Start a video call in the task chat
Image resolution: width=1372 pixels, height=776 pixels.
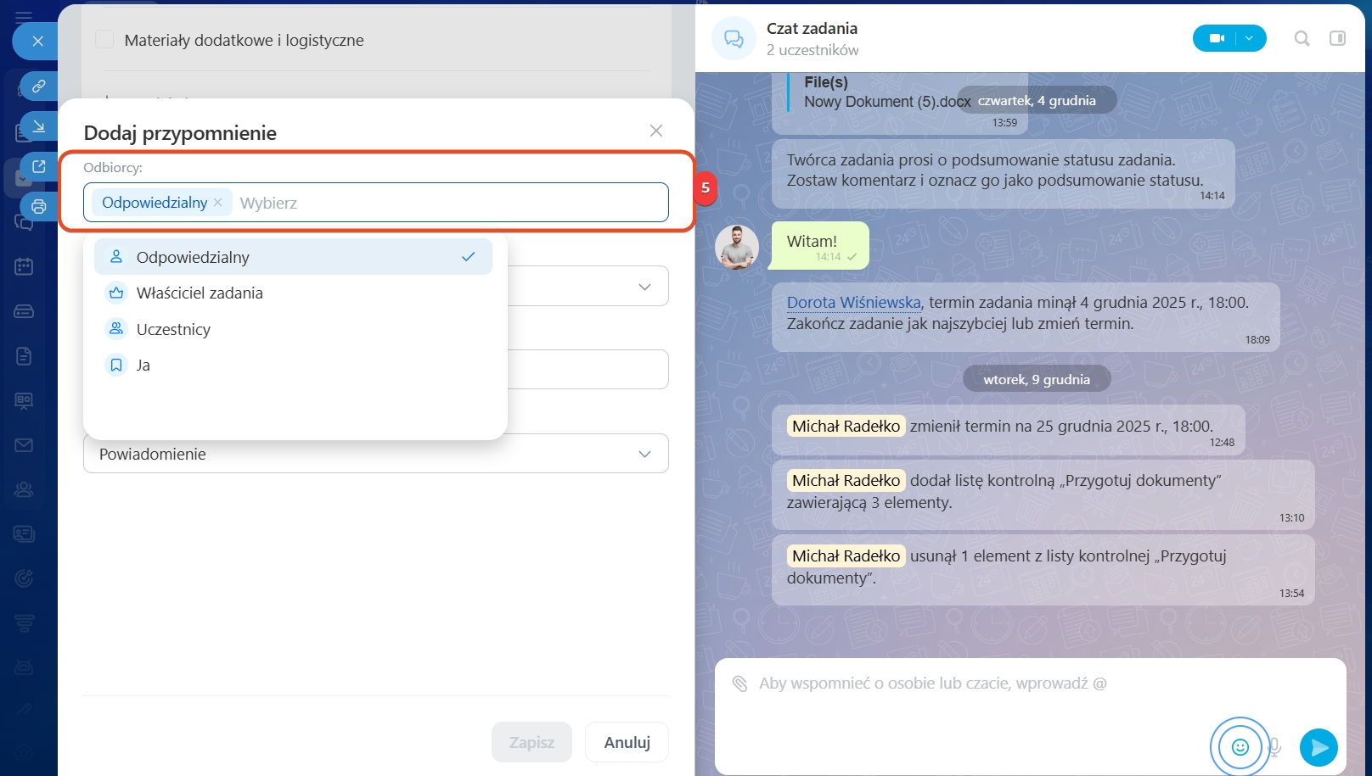pyautogui.click(x=1216, y=38)
